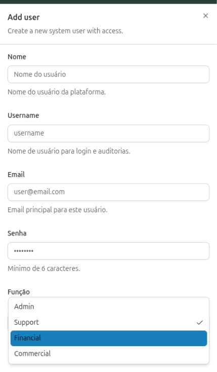Screen dimensions: 217x372
Task: Click the Add user heading
Action: (x=24, y=17)
